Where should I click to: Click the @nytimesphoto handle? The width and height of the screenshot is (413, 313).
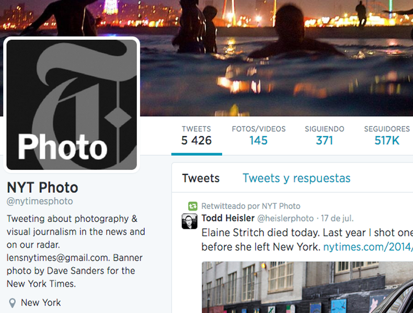click(x=40, y=201)
